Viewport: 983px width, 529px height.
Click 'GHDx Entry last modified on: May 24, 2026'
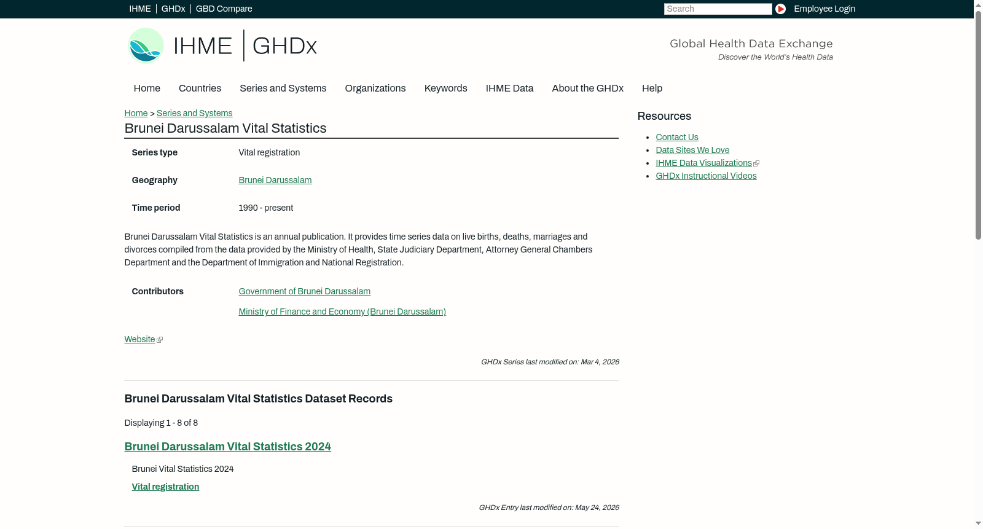[x=549, y=507]
